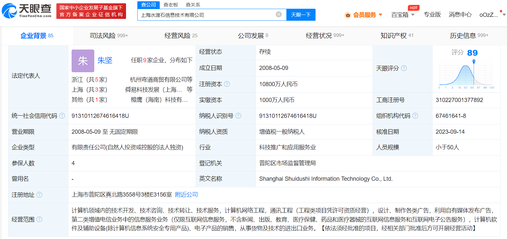Image resolution: width=507 pixels, height=239 pixels.
Task: Click help icon next to 注册资本
Action: pyautogui.click(x=227, y=84)
